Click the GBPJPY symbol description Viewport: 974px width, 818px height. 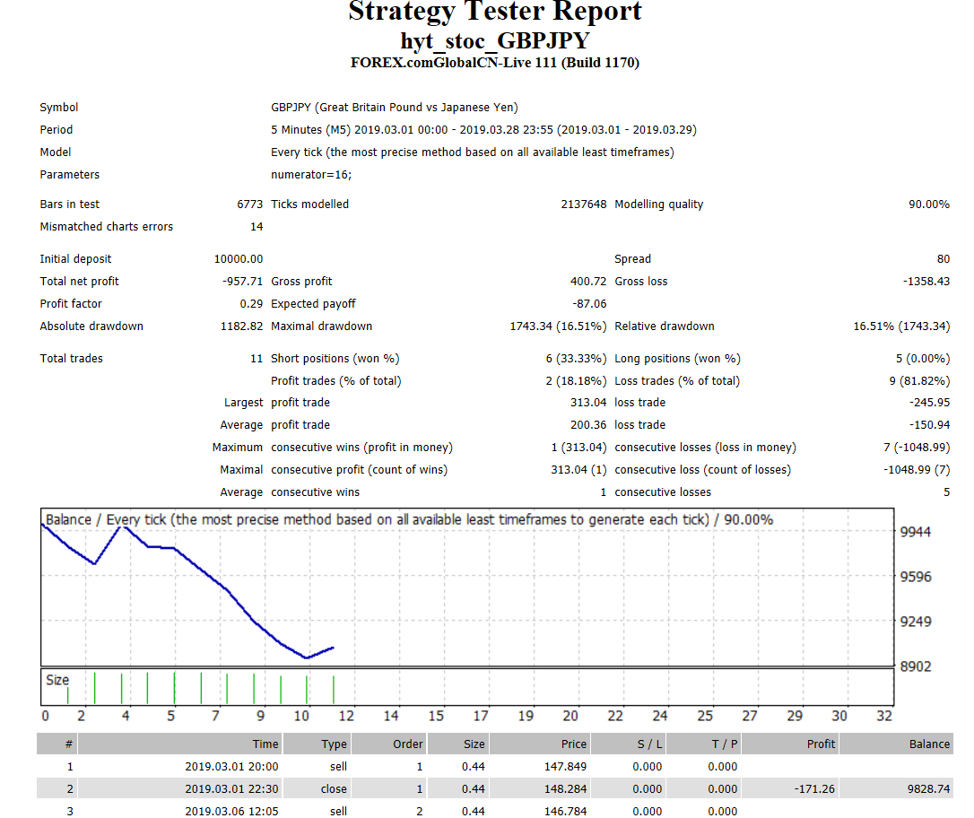click(x=395, y=108)
